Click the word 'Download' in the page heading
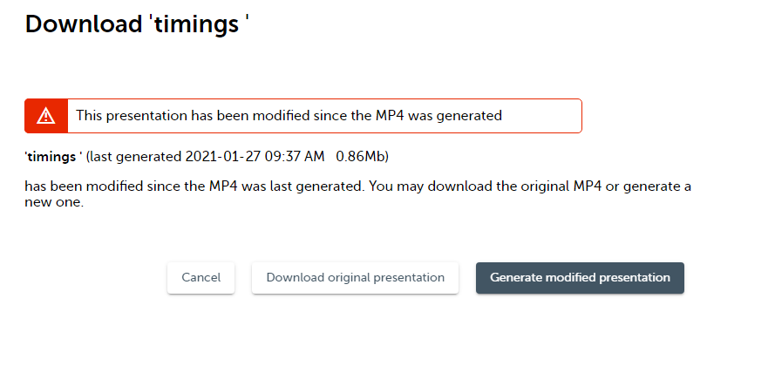 click(81, 24)
